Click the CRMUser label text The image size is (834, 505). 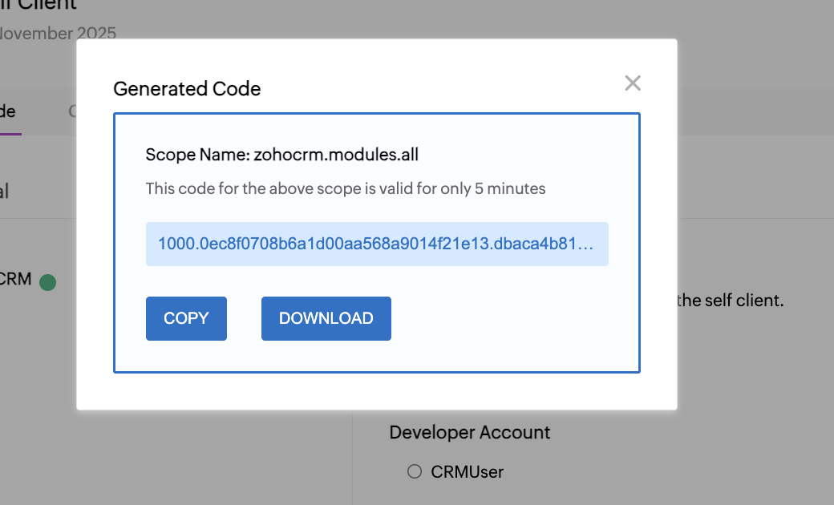[467, 472]
